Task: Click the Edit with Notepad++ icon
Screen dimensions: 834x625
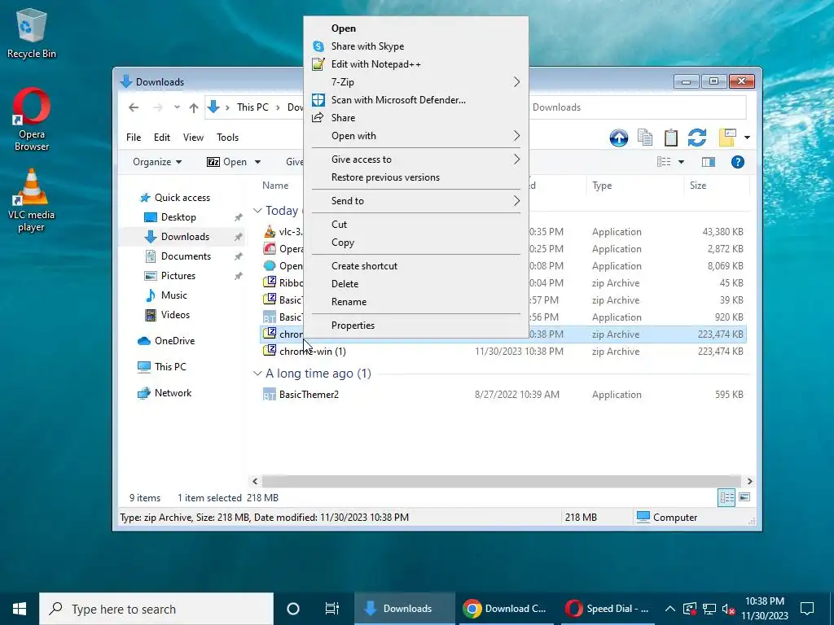Action: click(318, 64)
